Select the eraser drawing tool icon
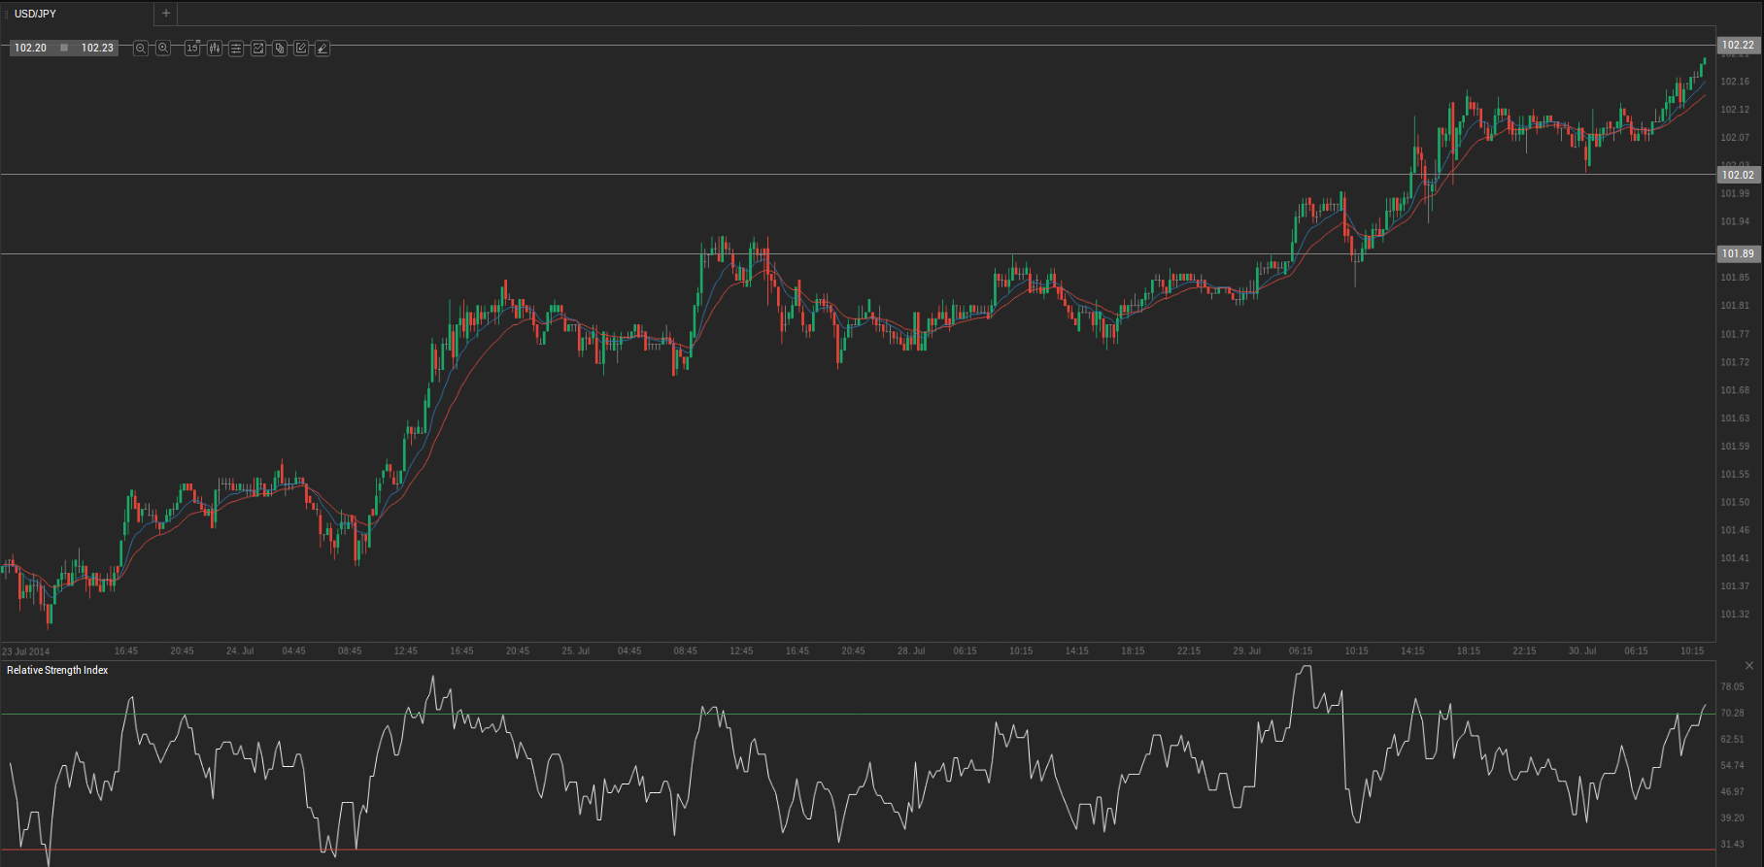This screenshot has width=1764, height=867. coord(322,48)
